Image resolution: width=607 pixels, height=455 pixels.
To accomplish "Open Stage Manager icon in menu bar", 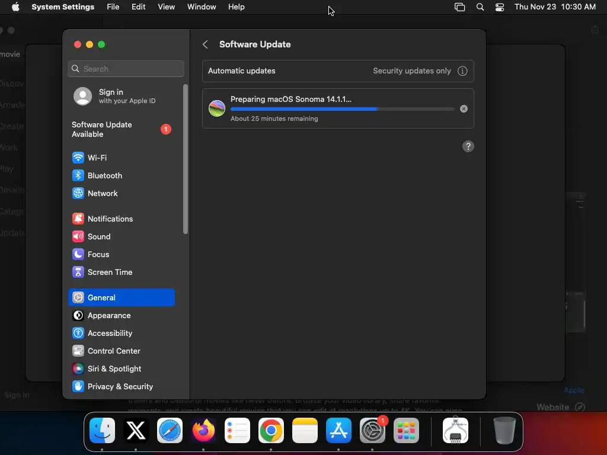I will (459, 7).
